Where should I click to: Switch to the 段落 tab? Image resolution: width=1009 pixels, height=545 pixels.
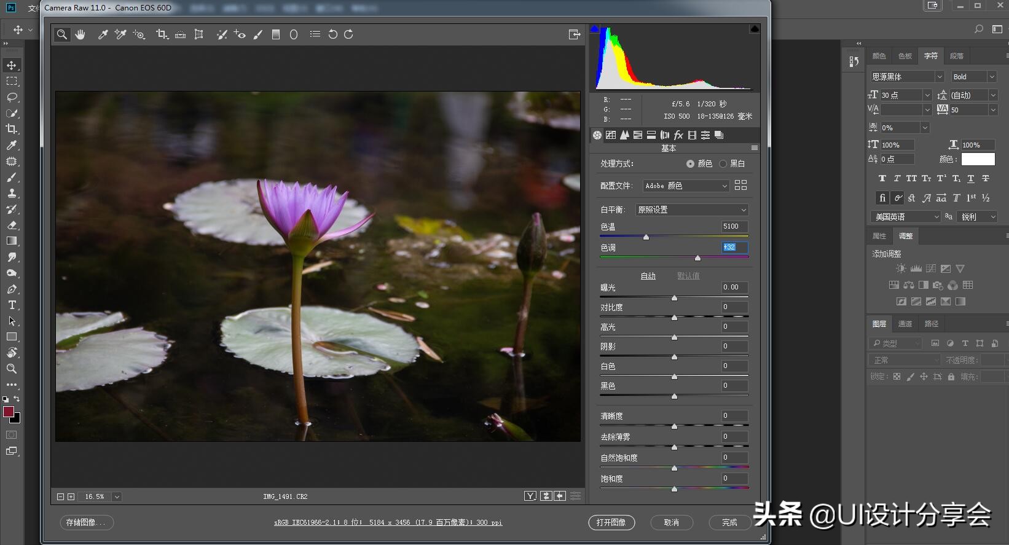(957, 56)
